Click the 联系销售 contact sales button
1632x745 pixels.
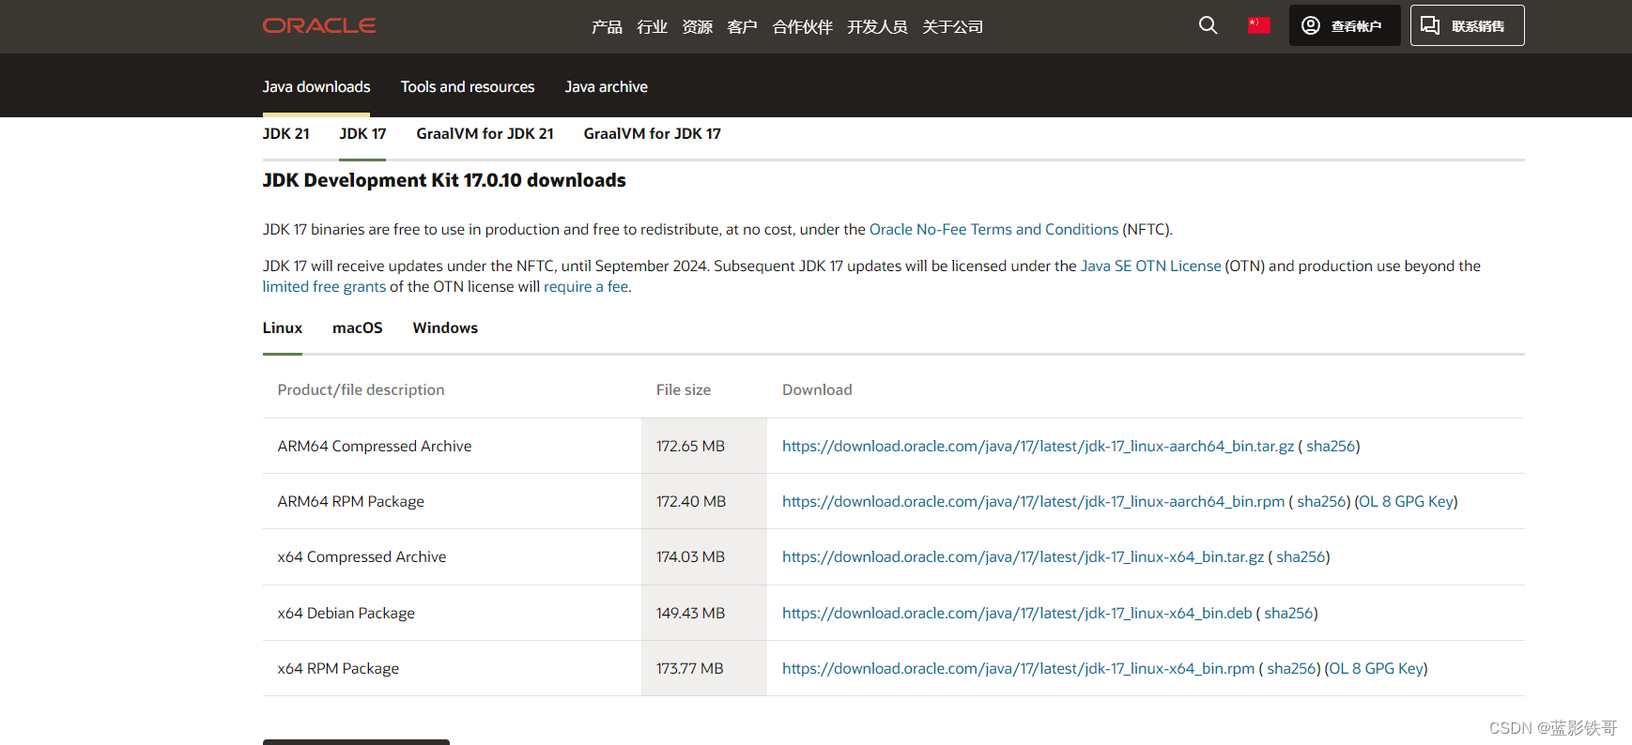pyautogui.click(x=1467, y=25)
